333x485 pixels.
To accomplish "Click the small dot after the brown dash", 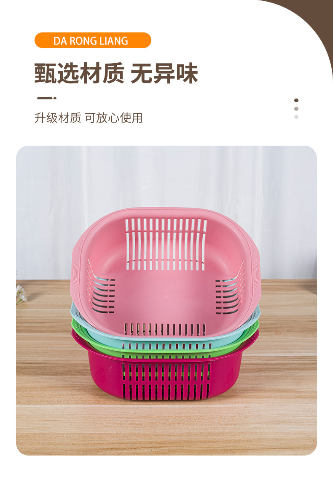I will click(x=55, y=98).
